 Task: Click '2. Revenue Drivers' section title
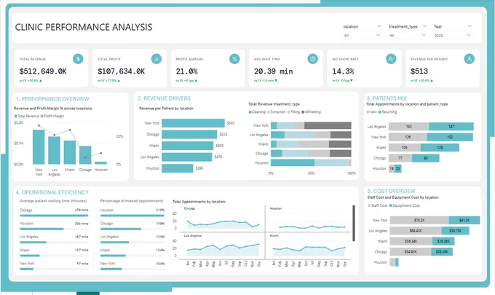164,98
